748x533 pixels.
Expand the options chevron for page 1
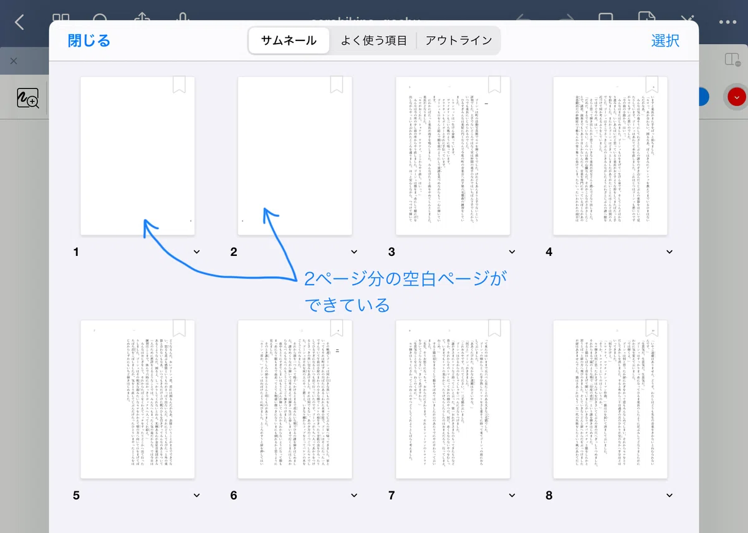(x=197, y=252)
